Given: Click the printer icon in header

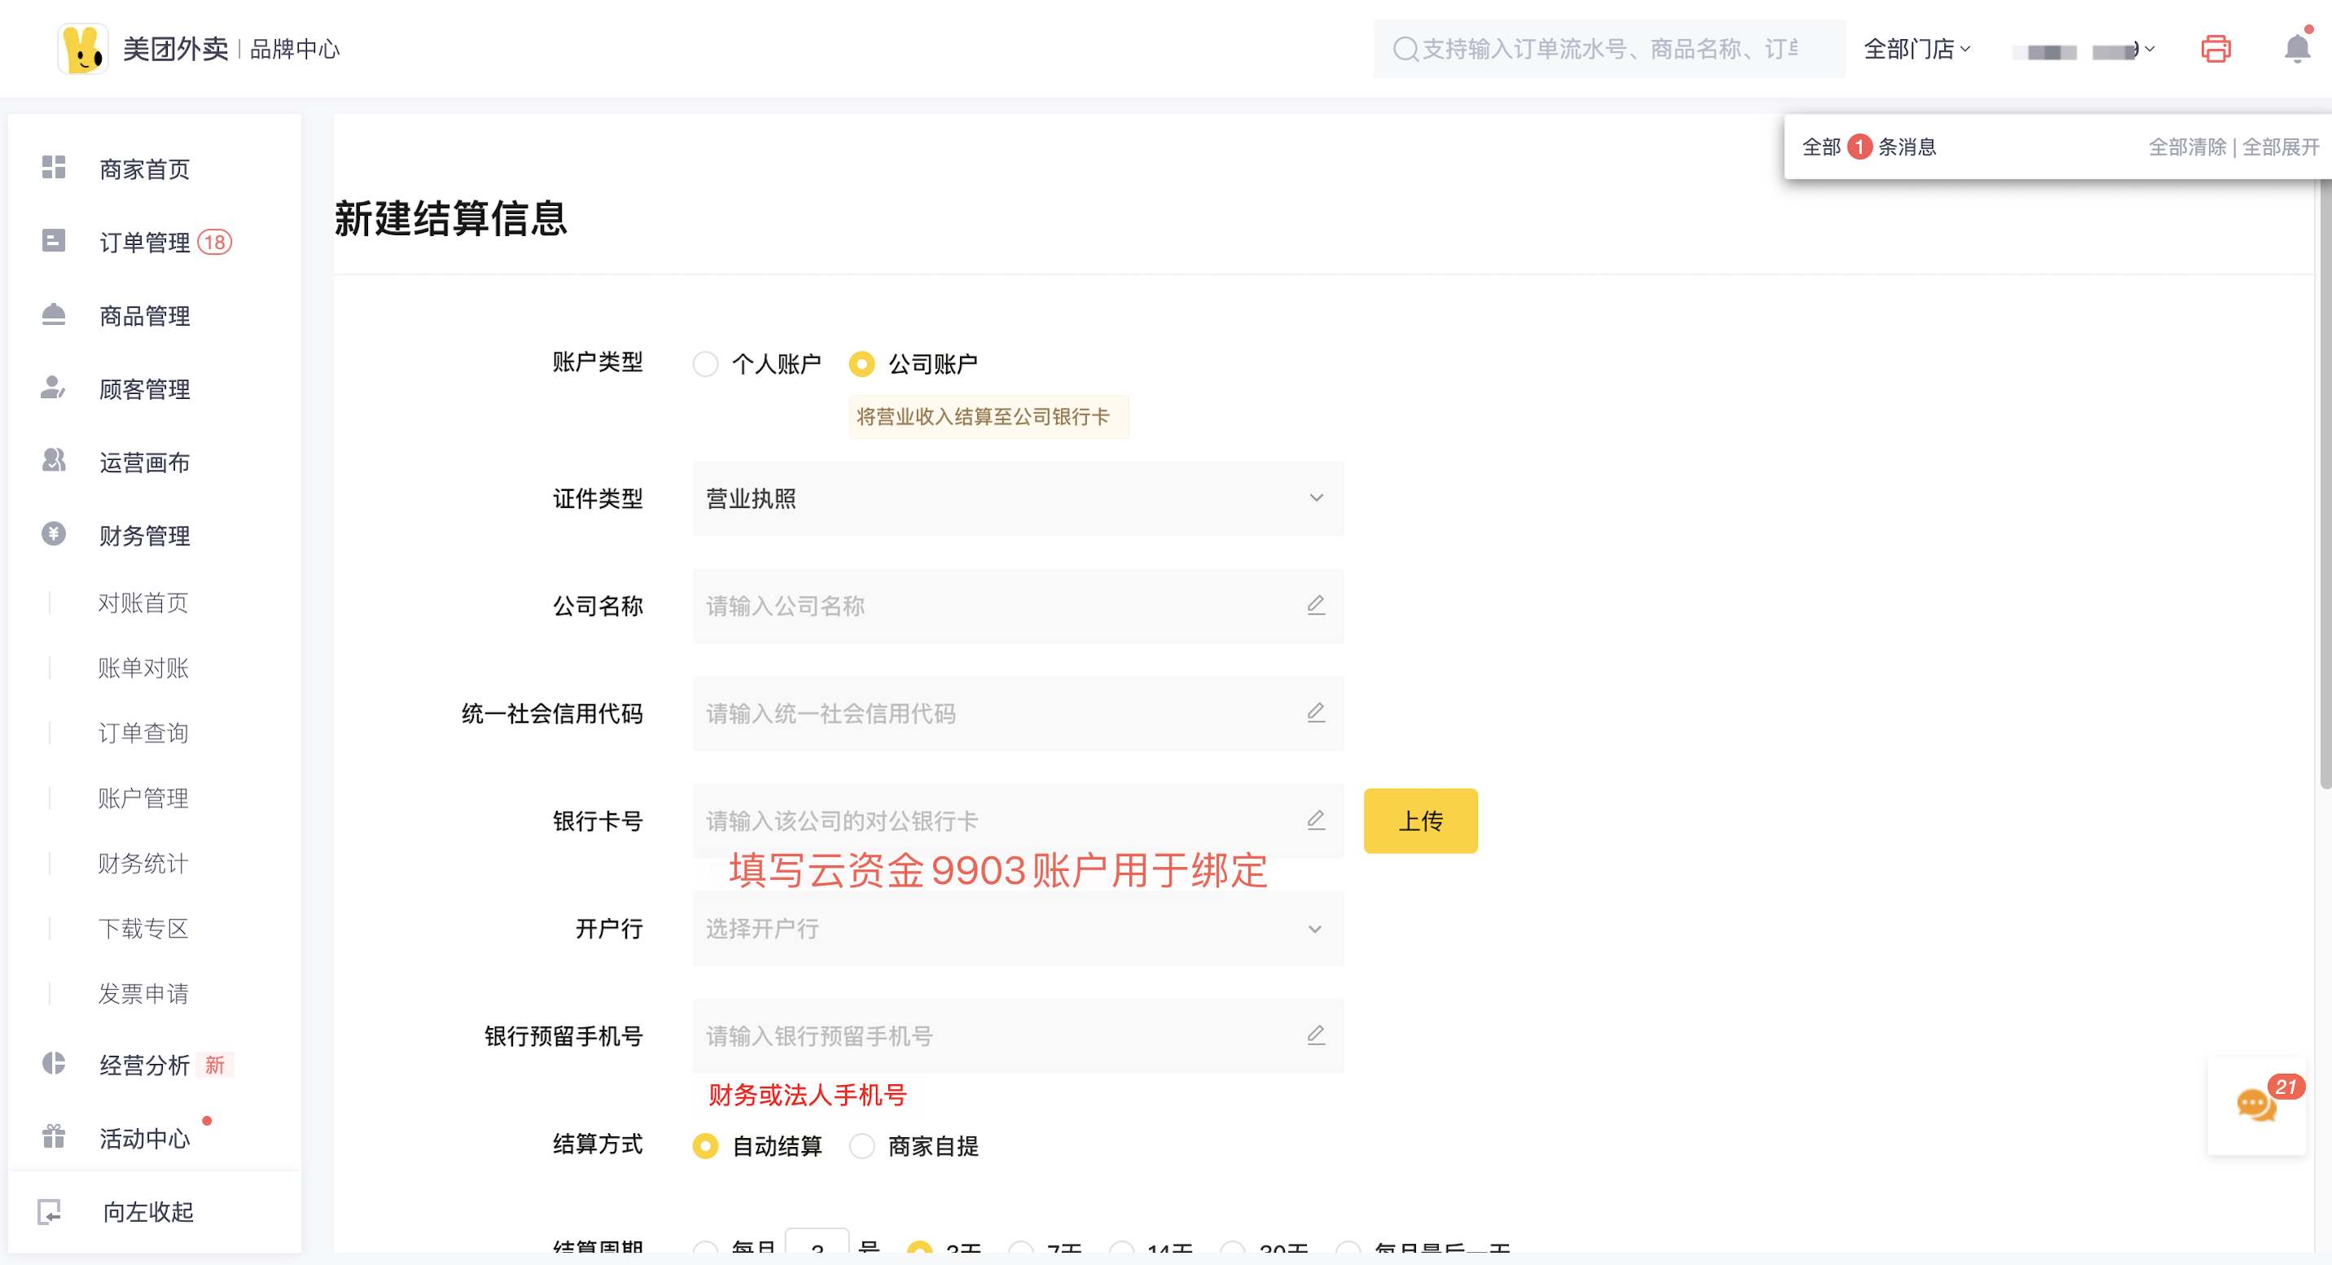Looking at the screenshot, I should (2216, 49).
